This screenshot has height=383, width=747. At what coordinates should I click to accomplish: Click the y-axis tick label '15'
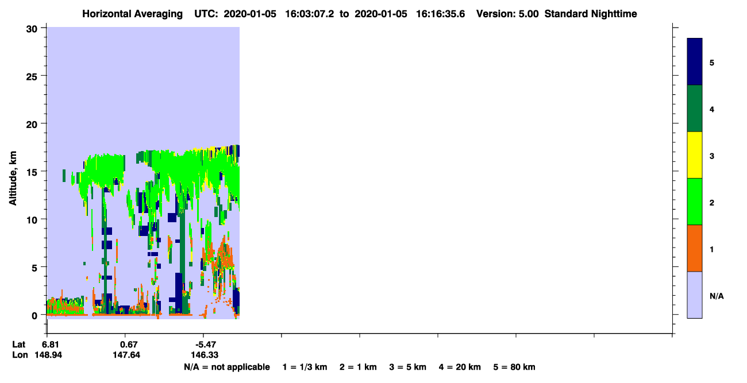[33, 172]
